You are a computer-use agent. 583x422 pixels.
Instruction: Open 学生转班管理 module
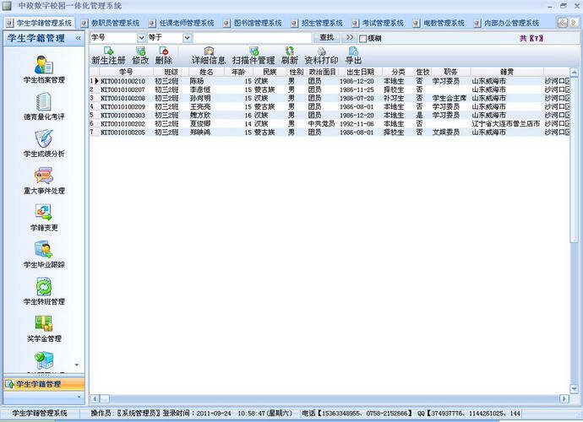[44, 292]
